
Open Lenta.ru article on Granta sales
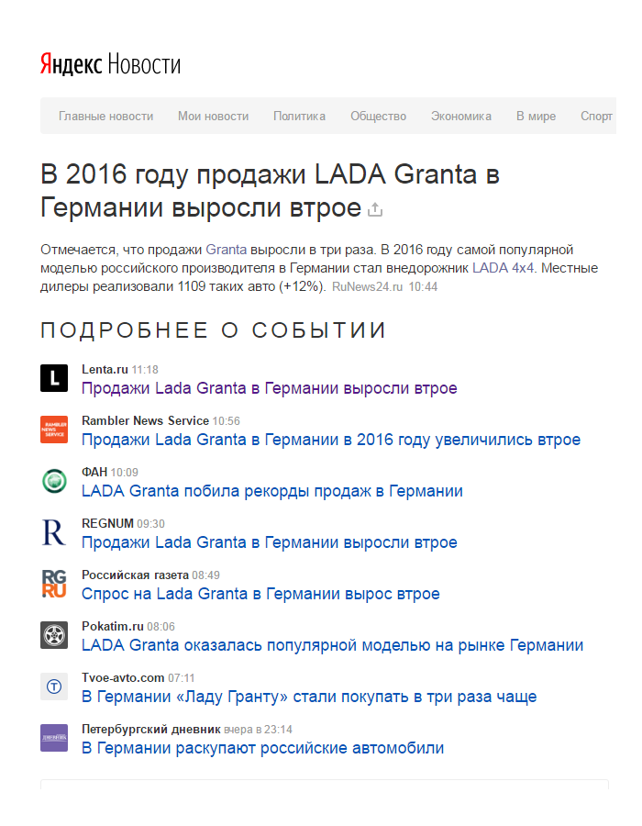269,388
